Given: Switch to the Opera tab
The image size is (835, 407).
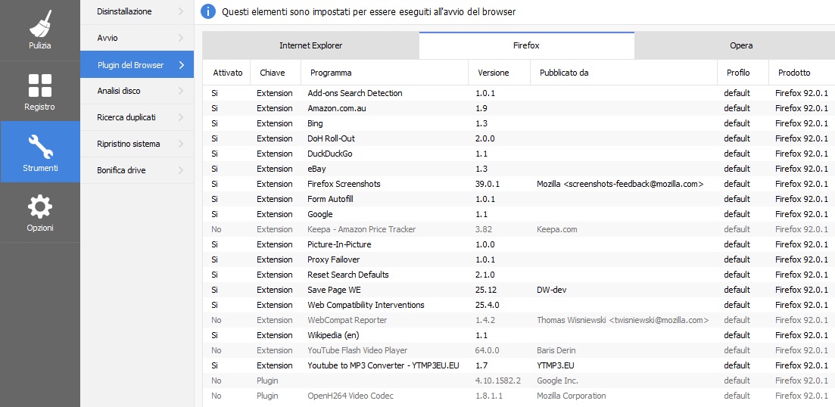Looking at the screenshot, I should [735, 45].
